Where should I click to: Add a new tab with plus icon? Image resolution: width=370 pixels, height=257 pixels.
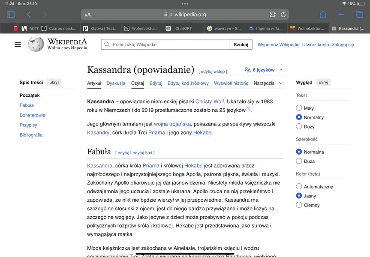tap(341, 15)
